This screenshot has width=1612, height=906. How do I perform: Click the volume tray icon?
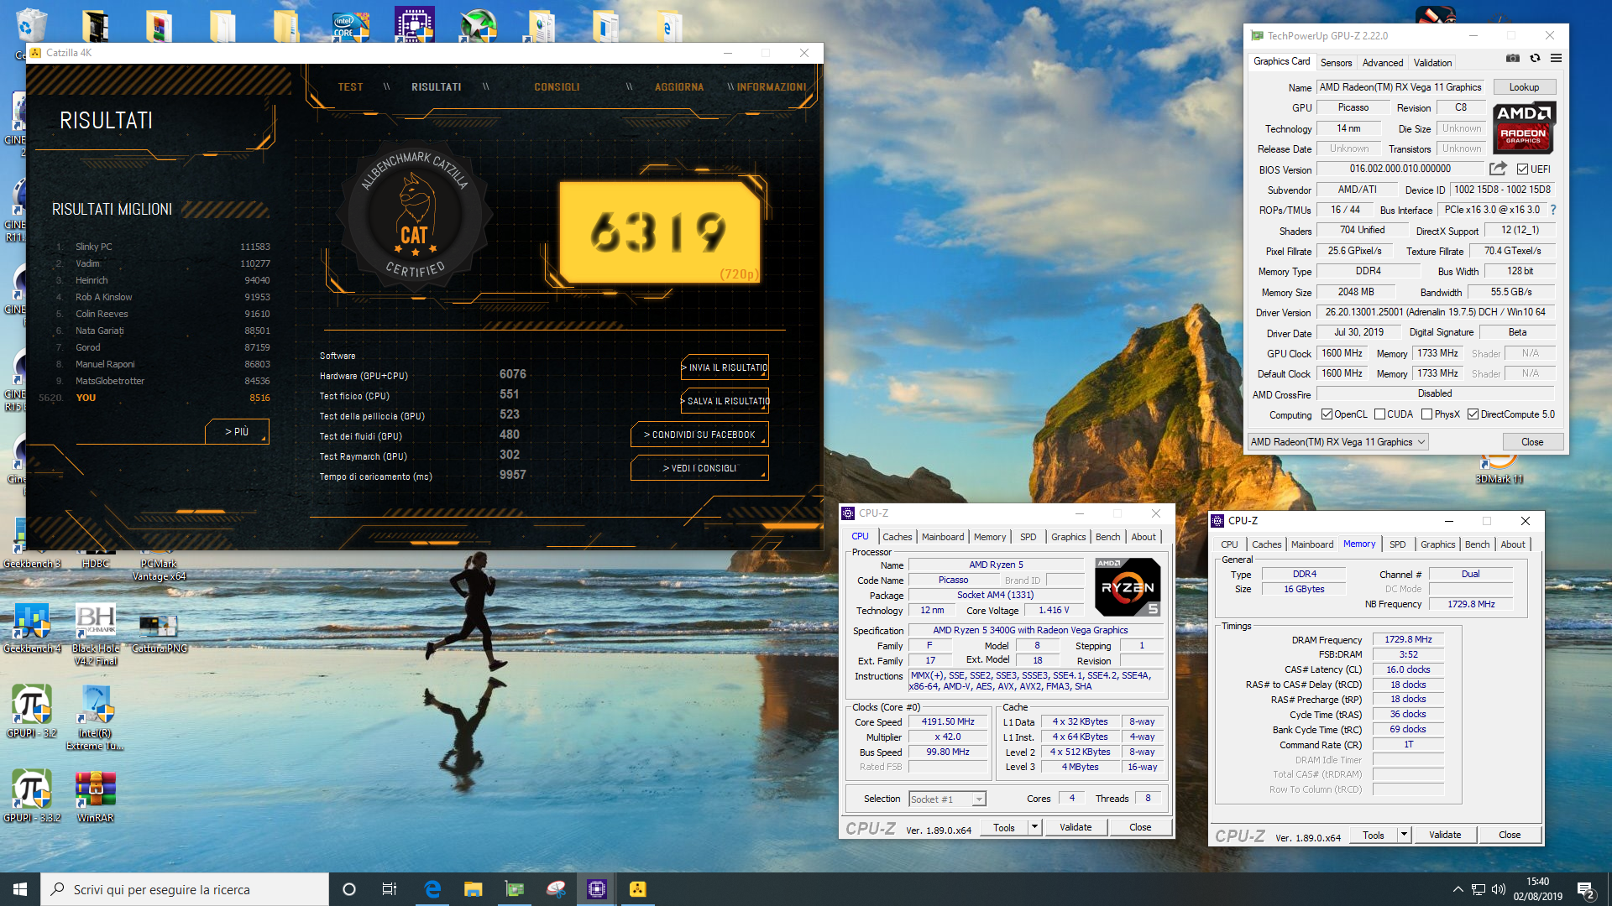pos(1499,889)
